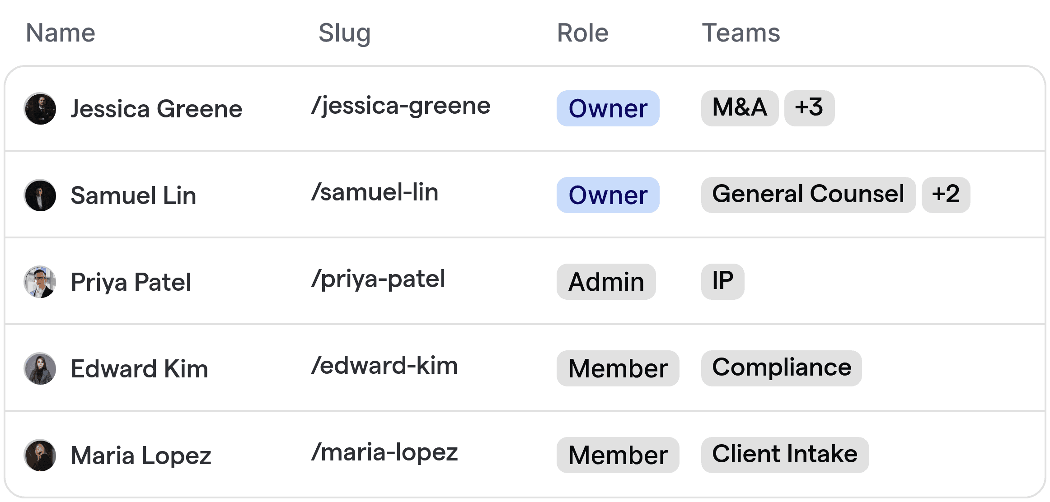This screenshot has height=502, width=1050.
Task: Expand the +2 teams badge for Samuel Lin
Action: 946,195
